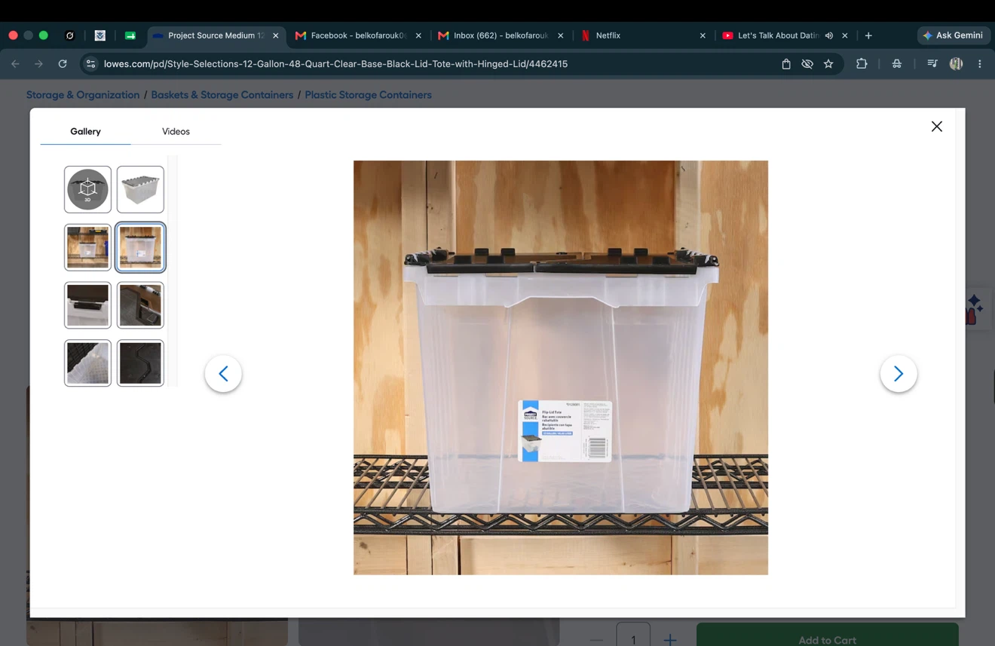
Task: Close the Netflix browser tab
Action: [x=703, y=35]
